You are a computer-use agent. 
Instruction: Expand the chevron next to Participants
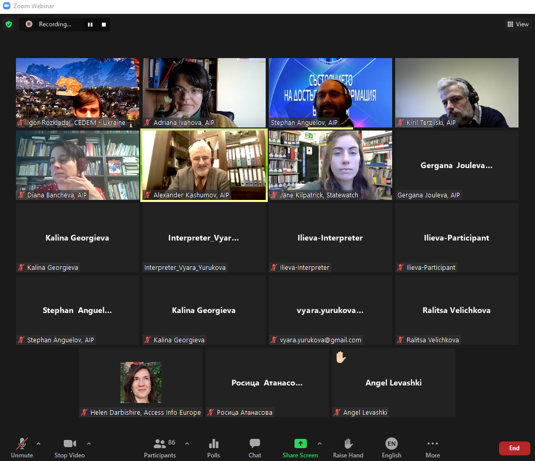coord(187,444)
